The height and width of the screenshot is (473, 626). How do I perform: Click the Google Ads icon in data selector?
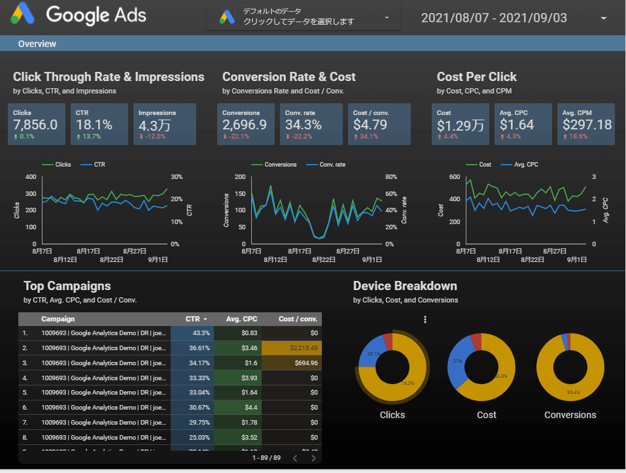(x=227, y=17)
